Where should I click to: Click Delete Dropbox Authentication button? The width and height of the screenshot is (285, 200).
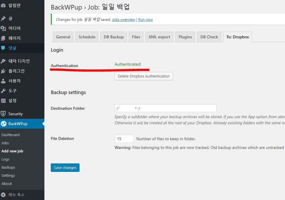click(x=144, y=76)
